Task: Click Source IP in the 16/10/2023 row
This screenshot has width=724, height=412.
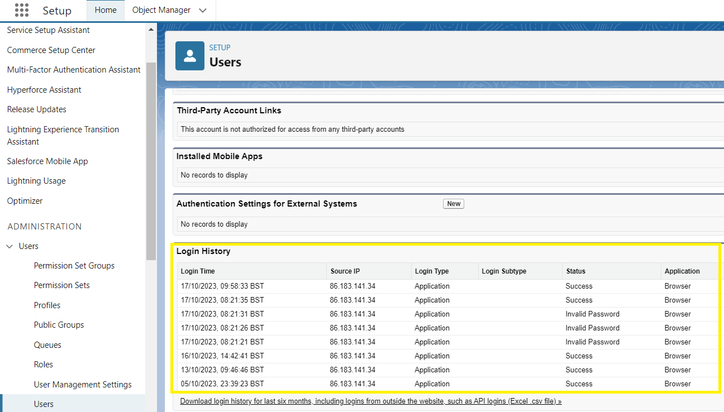Action: coord(353,356)
